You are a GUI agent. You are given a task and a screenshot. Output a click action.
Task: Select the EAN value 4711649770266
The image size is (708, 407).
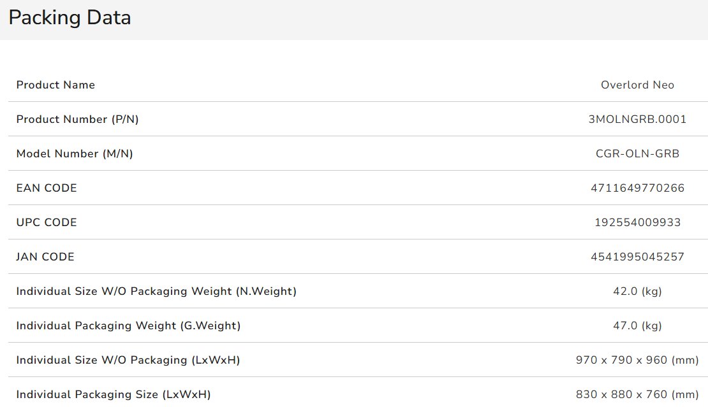637,188
